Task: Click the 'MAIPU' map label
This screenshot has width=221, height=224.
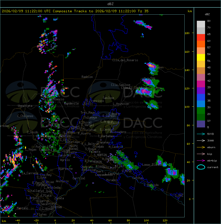Action: [73, 146]
